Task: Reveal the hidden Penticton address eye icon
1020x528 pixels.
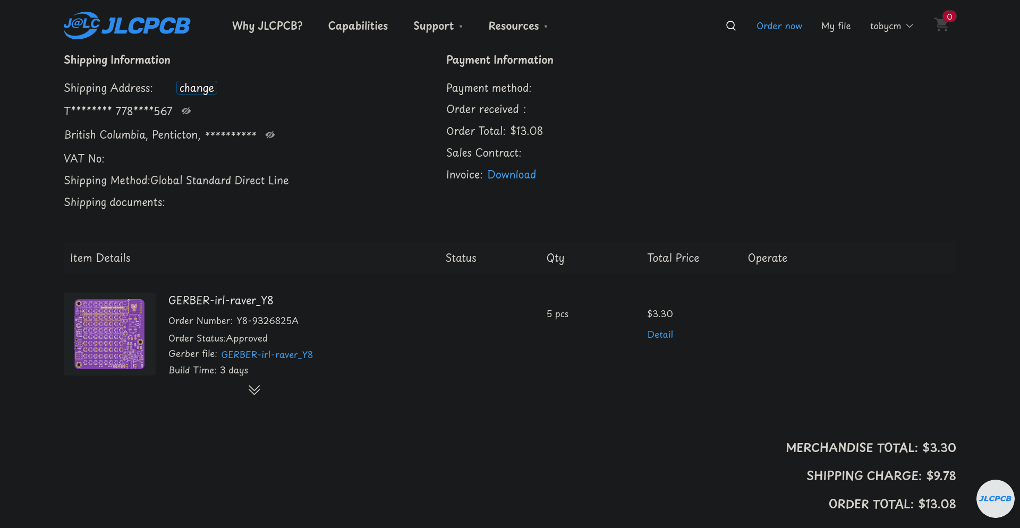Action: point(270,135)
